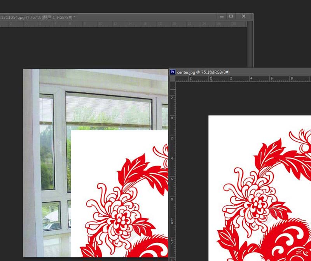Click the pasted paper-cut layer in 41711054.jpg
Viewport: 311px width, 261px height.
click(119, 194)
